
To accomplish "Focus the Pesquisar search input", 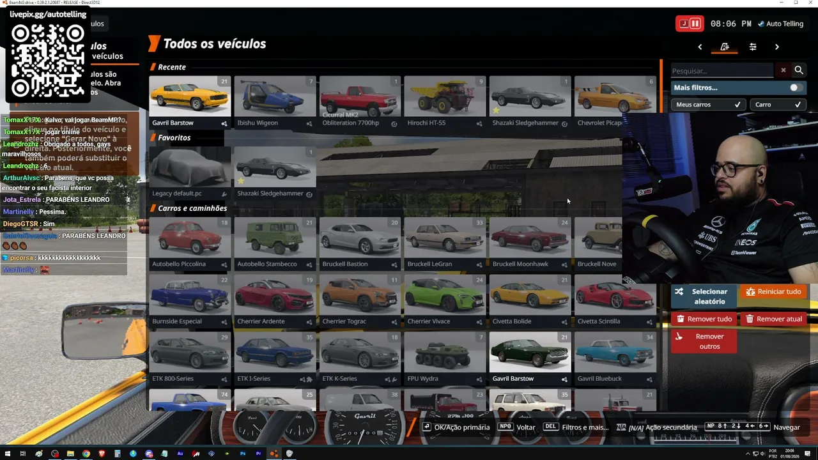I will point(722,71).
